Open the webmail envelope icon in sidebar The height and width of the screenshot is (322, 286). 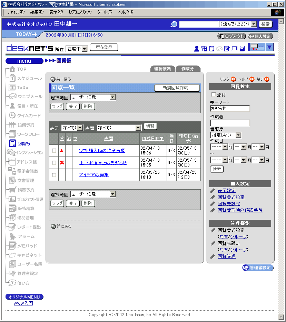click(x=12, y=97)
